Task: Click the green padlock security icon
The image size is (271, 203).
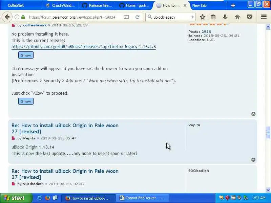Action: point(23,17)
